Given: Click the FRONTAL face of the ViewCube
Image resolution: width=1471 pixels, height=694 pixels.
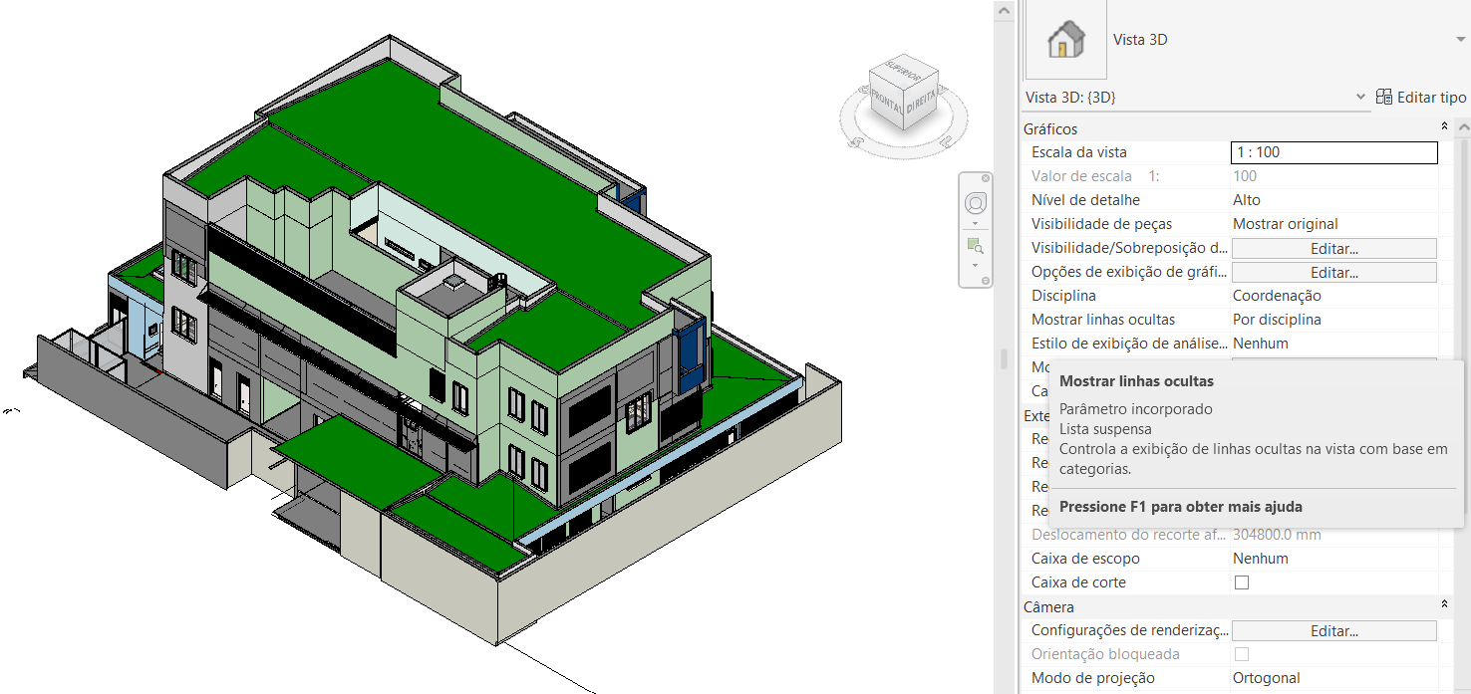Looking at the screenshot, I should (x=886, y=102).
